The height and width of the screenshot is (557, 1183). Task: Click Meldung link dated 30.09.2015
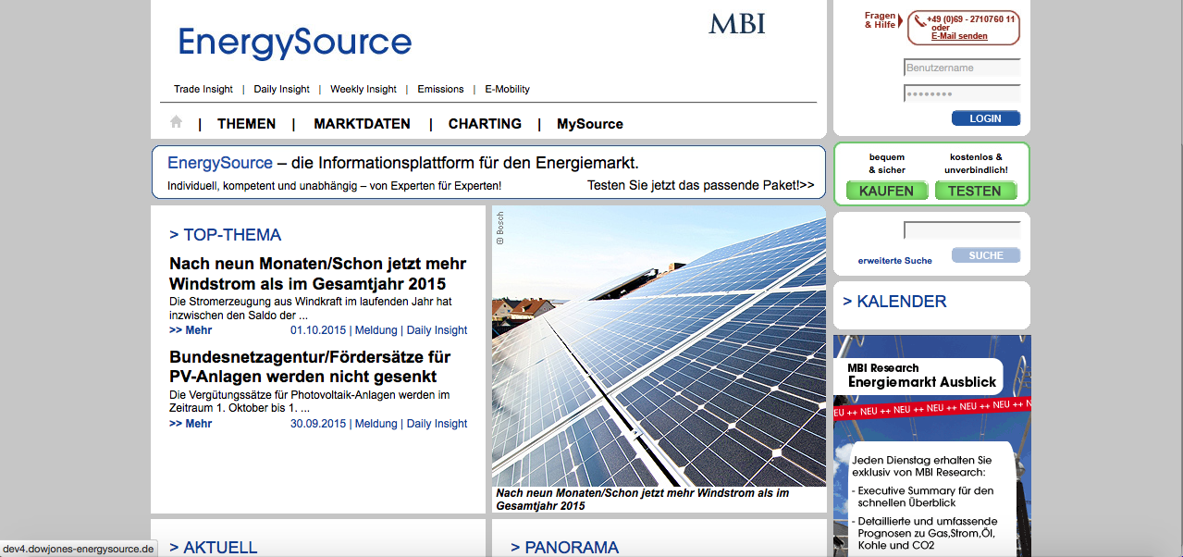[x=376, y=424]
